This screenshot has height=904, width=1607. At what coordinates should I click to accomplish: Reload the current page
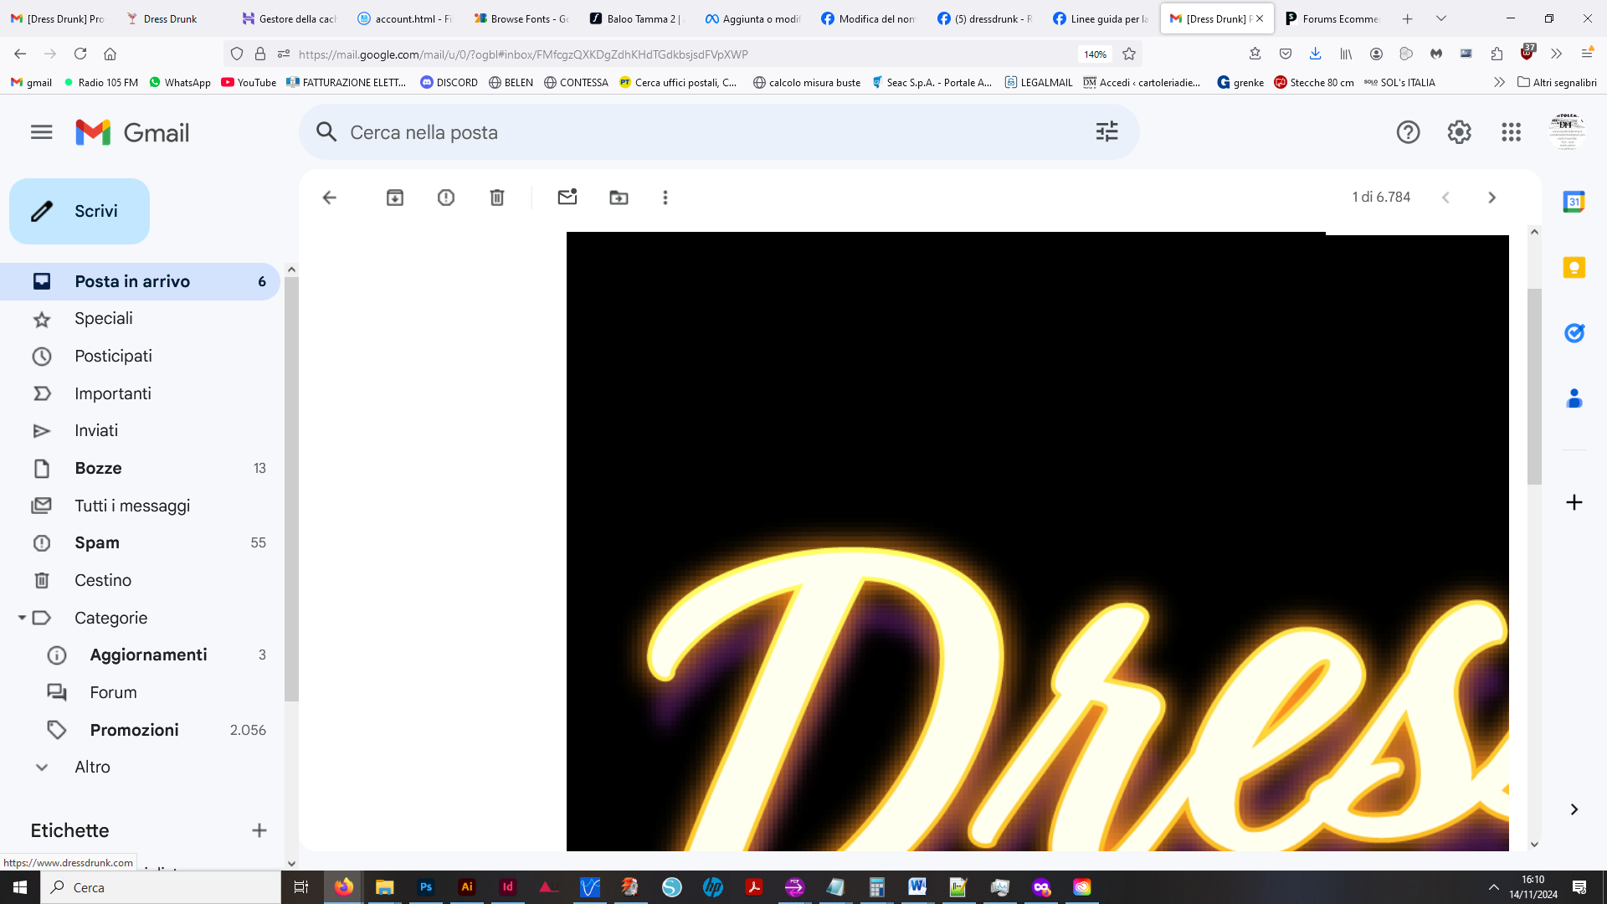point(80,54)
